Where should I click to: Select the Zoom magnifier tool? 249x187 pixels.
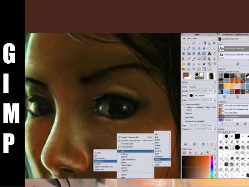[x=194, y=48]
